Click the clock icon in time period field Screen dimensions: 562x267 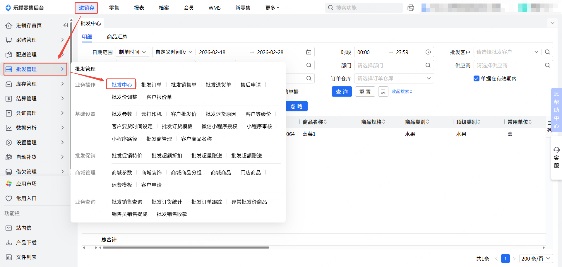click(428, 52)
